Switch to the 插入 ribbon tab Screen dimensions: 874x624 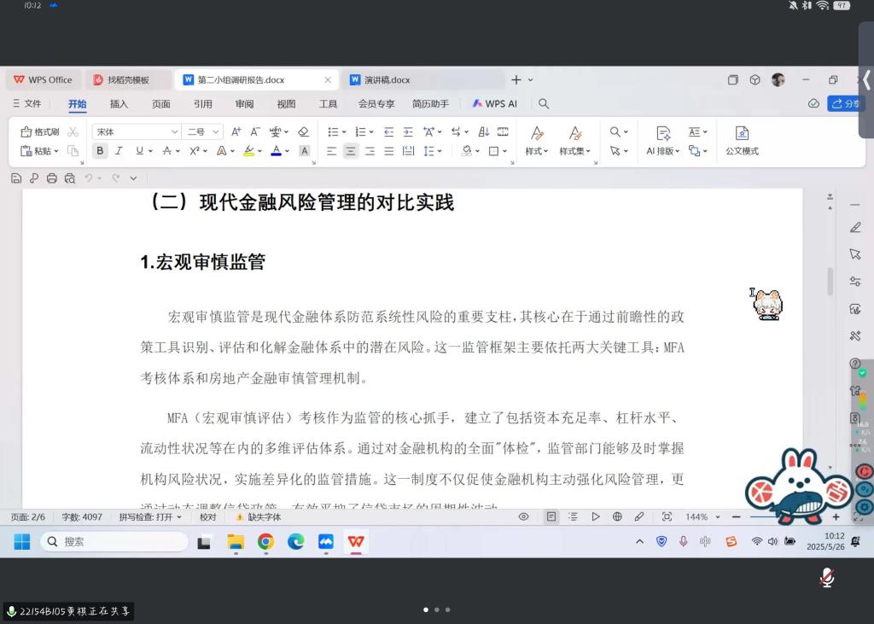click(x=119, y=104)
